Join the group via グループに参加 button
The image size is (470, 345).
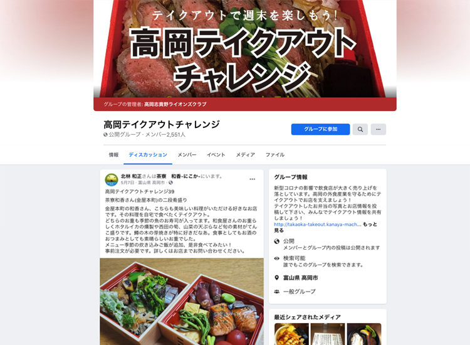(x=320, y=129)
